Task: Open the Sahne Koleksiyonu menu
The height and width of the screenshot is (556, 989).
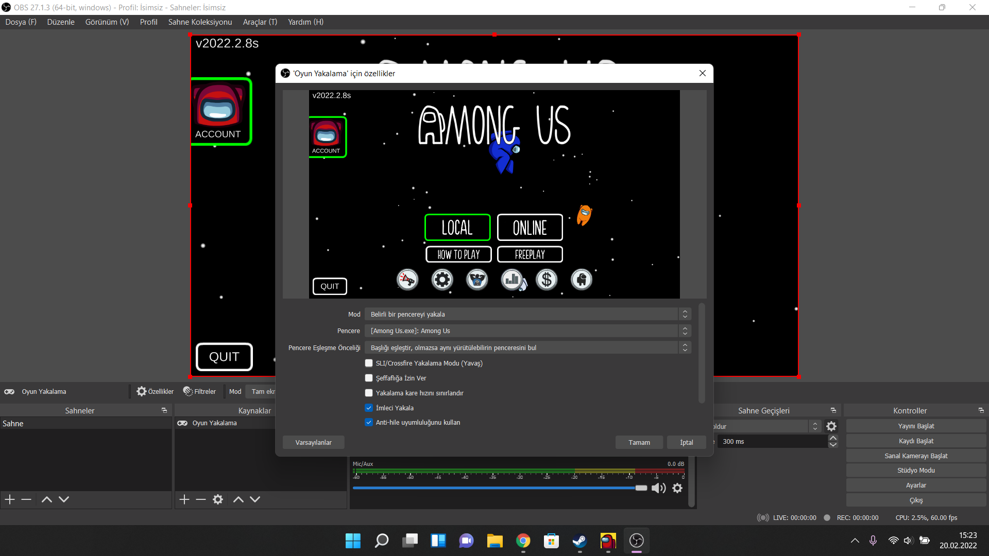Action: click(200, 22)
